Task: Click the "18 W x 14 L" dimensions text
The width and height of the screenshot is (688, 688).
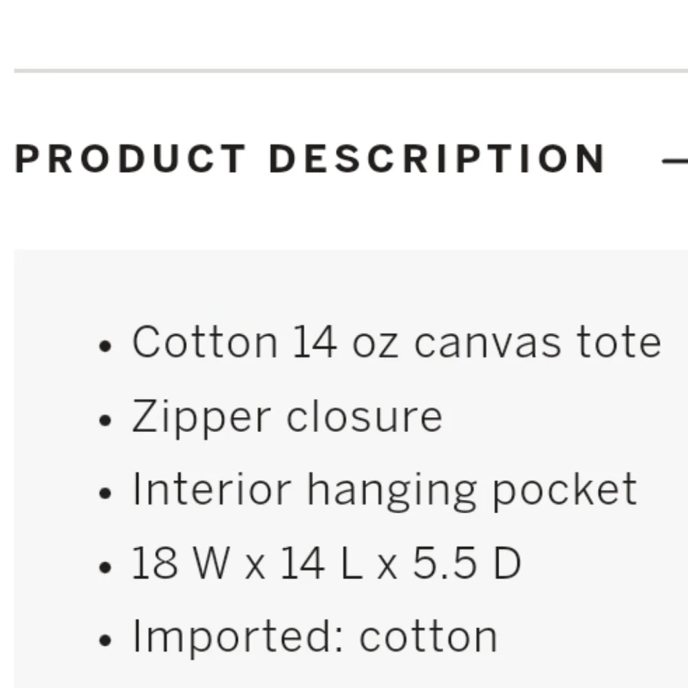Action: coord(246,564)
